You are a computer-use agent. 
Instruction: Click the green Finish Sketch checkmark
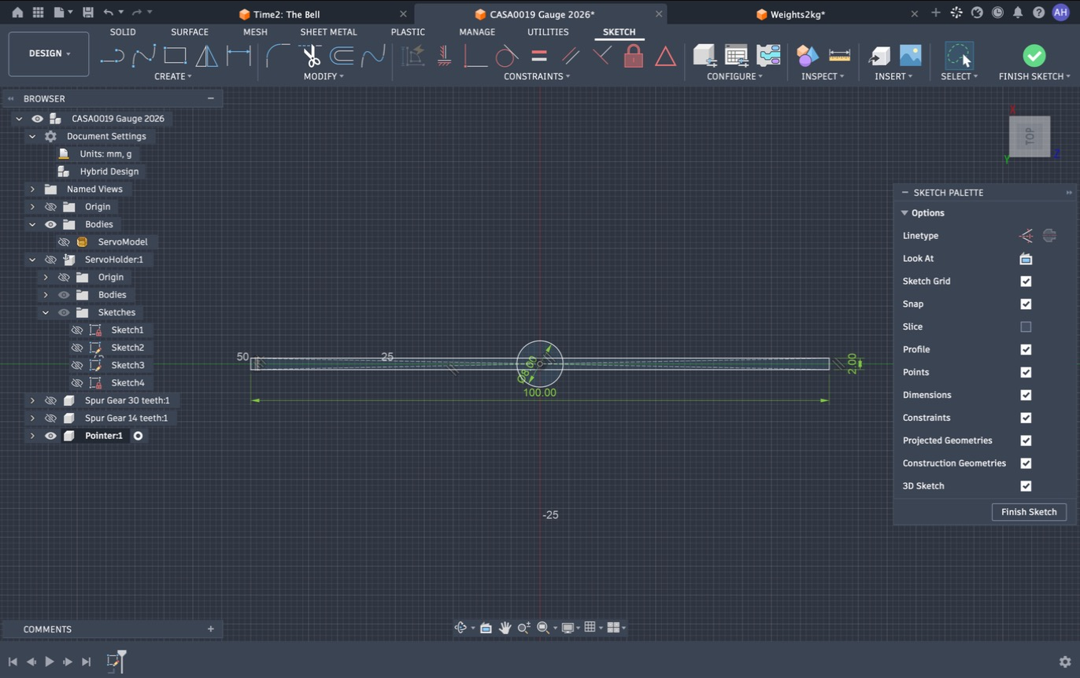click(x=1034, y=56)
